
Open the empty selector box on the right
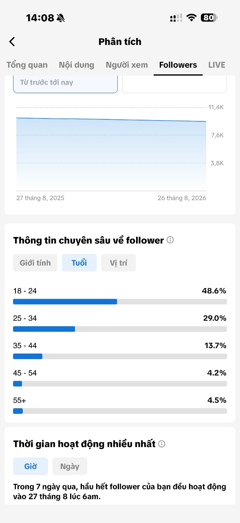(175, 84)
